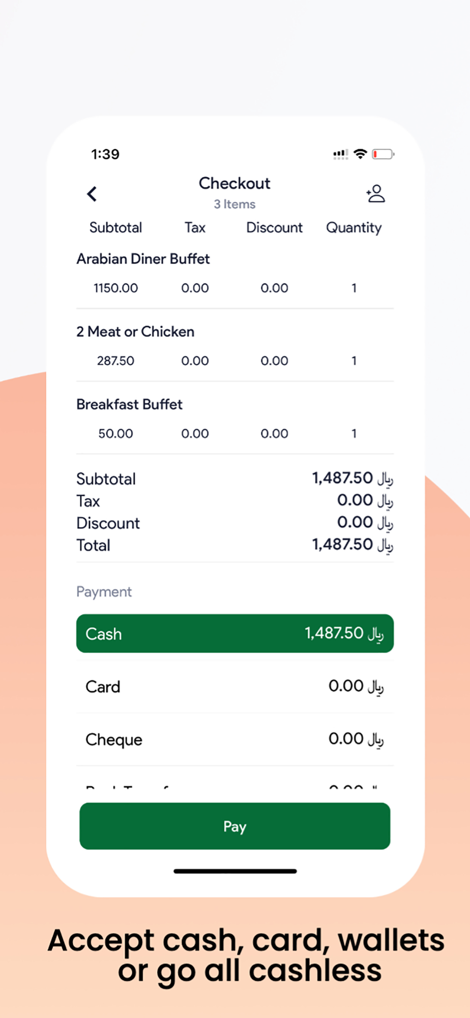Go back using the left chevron
The width and height of the screenshot is (470, 1018).
[92, 194]
